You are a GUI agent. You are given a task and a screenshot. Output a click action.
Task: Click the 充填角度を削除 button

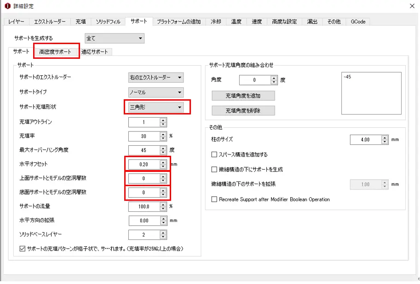coord(243,111)
